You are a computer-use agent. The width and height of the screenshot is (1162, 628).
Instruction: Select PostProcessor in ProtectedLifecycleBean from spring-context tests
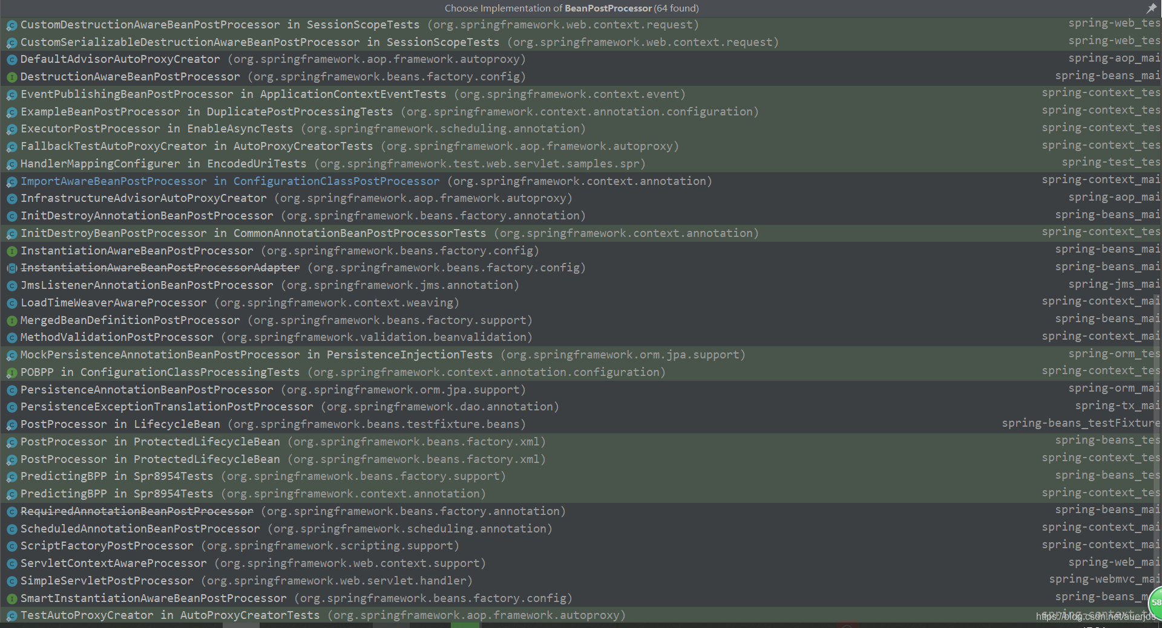[581, 459]
